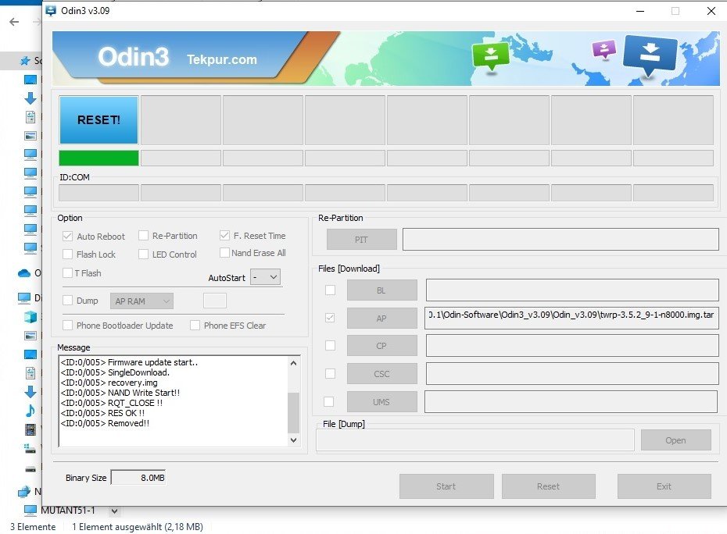
Task: Click the green progress bar
Action: coord(98,158)
